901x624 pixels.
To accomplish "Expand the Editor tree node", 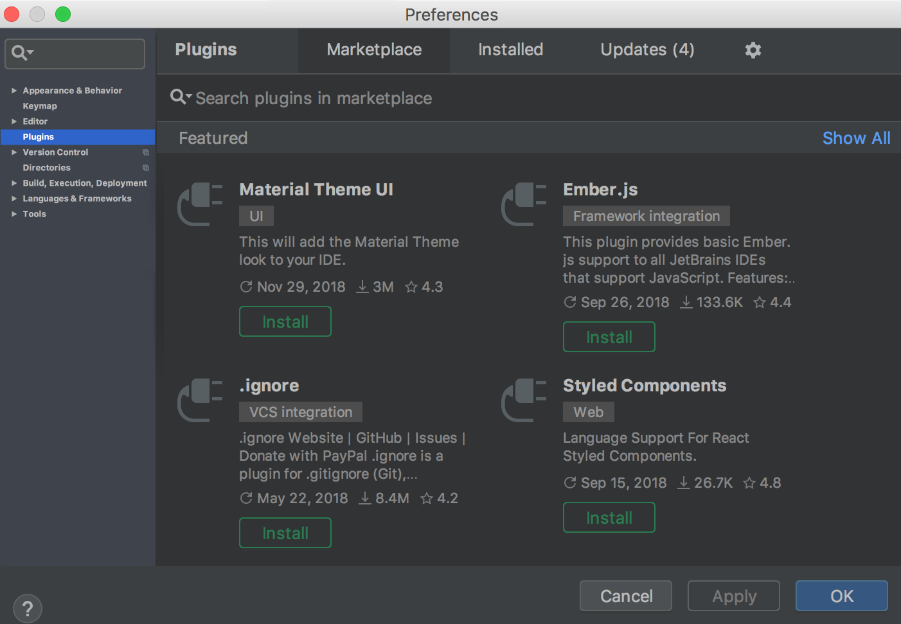I will coord(14,121).
